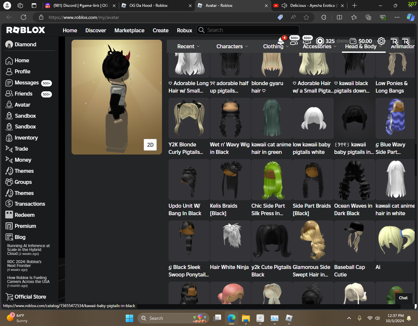This screenshot has height=326, width=418.
Task: Expand the Recent dropdown
Action: point(188,46)
